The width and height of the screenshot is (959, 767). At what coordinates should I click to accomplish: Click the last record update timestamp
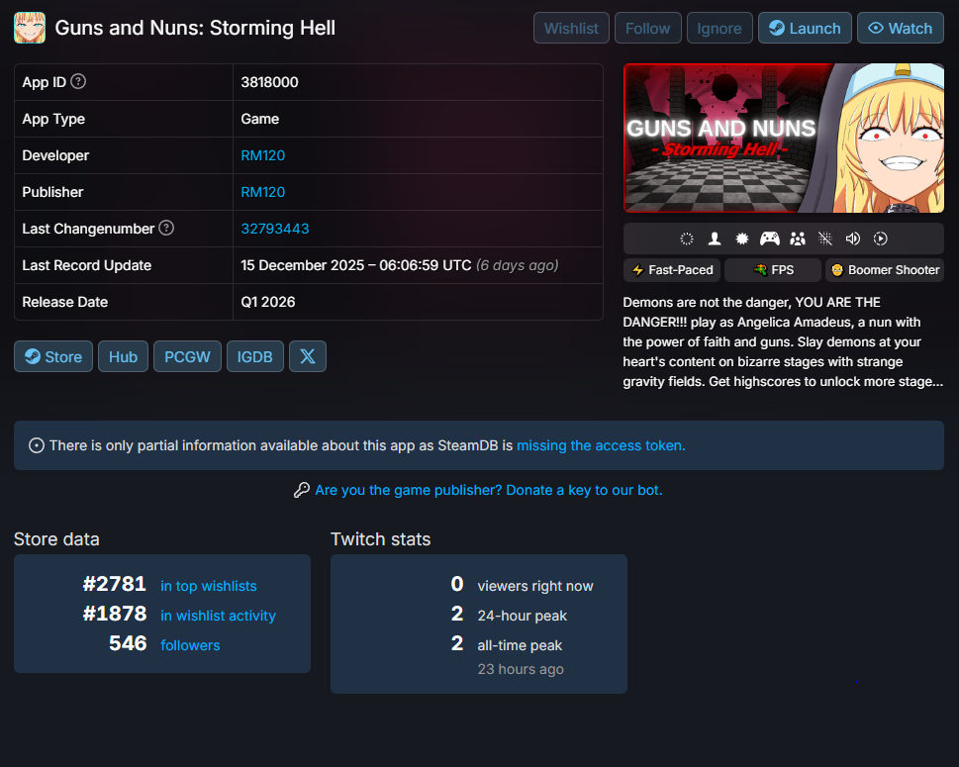(400, 265)
